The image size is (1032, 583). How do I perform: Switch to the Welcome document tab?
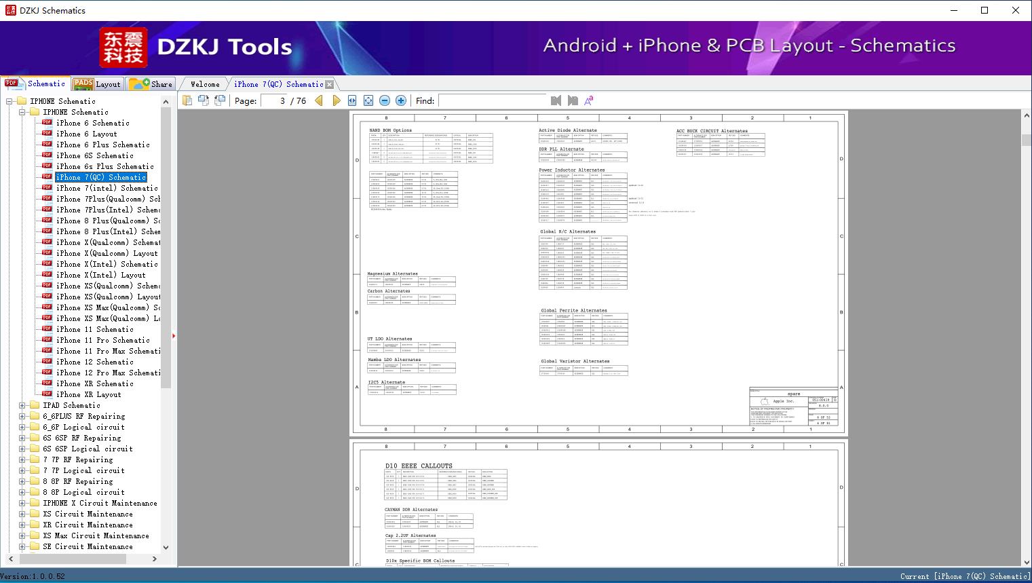(x=204, y=84)
